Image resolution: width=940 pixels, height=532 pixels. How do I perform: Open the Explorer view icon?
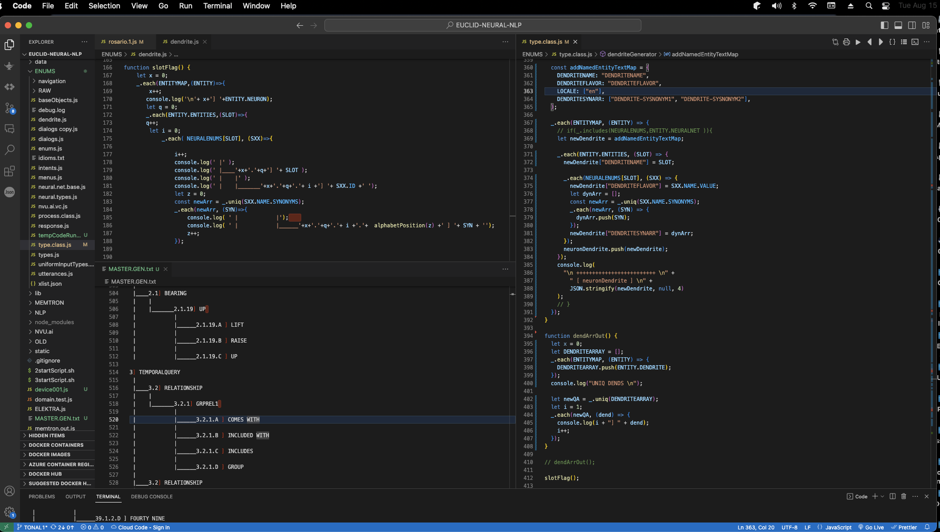point(9,45)
